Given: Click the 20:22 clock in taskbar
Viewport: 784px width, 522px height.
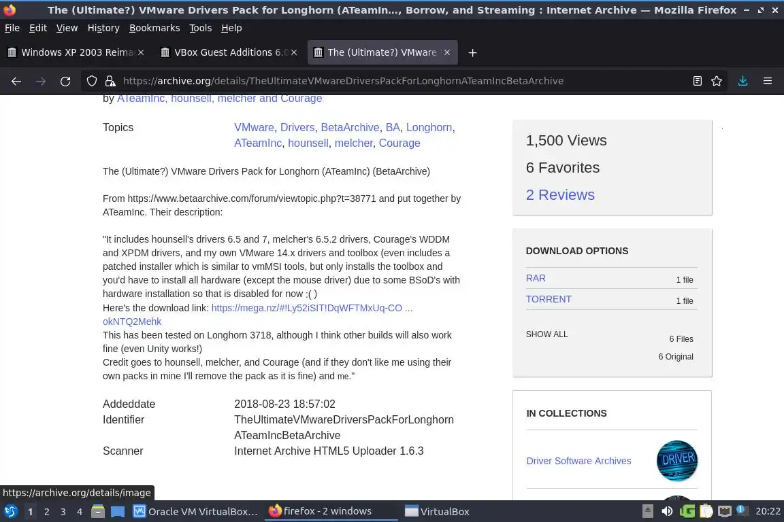Looking at the screenshot, I should 768,512.
